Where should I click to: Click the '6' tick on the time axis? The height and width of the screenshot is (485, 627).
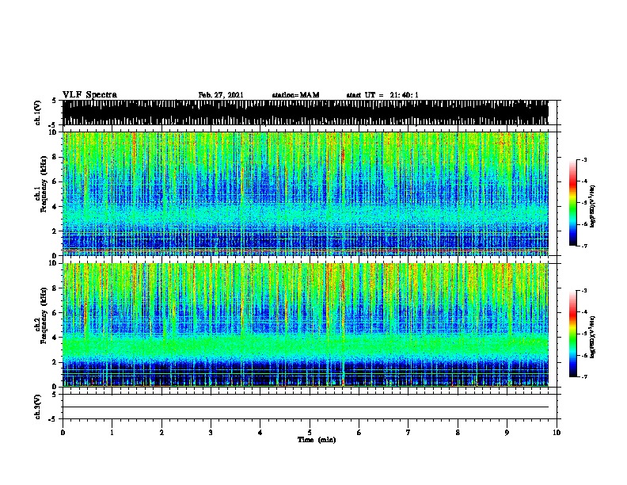[x=359, y=433]
